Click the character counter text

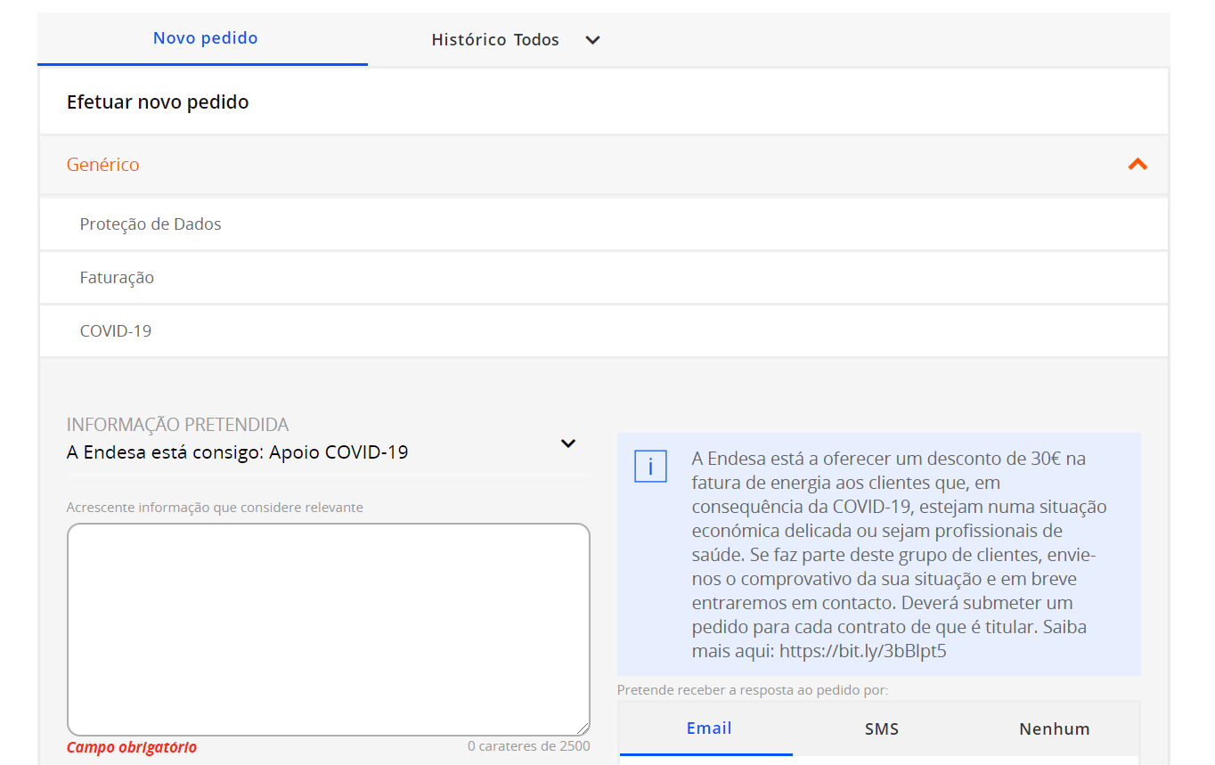click(x=528, y=746)
